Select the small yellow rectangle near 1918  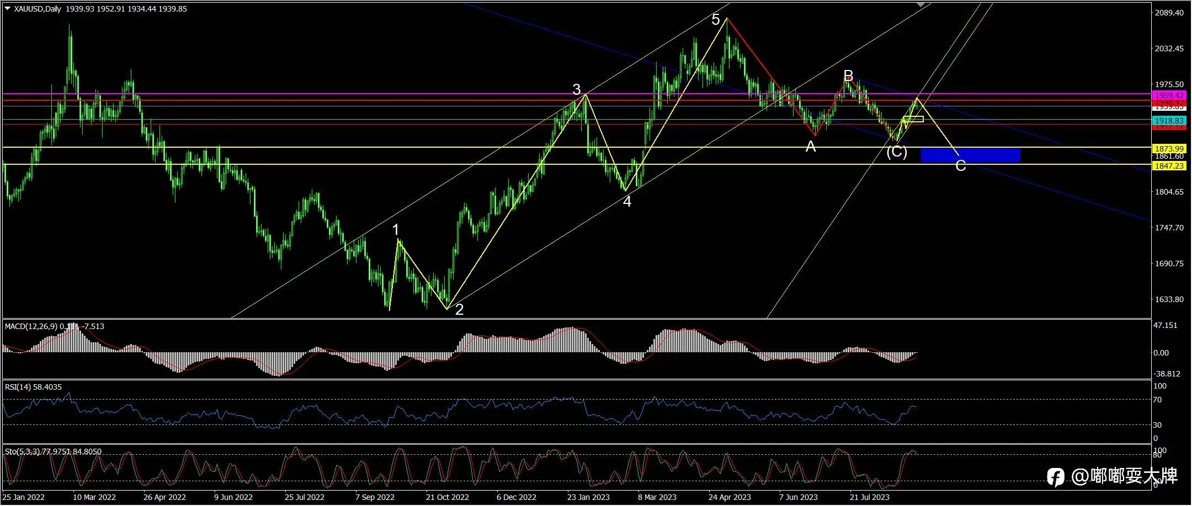(913, 119)
